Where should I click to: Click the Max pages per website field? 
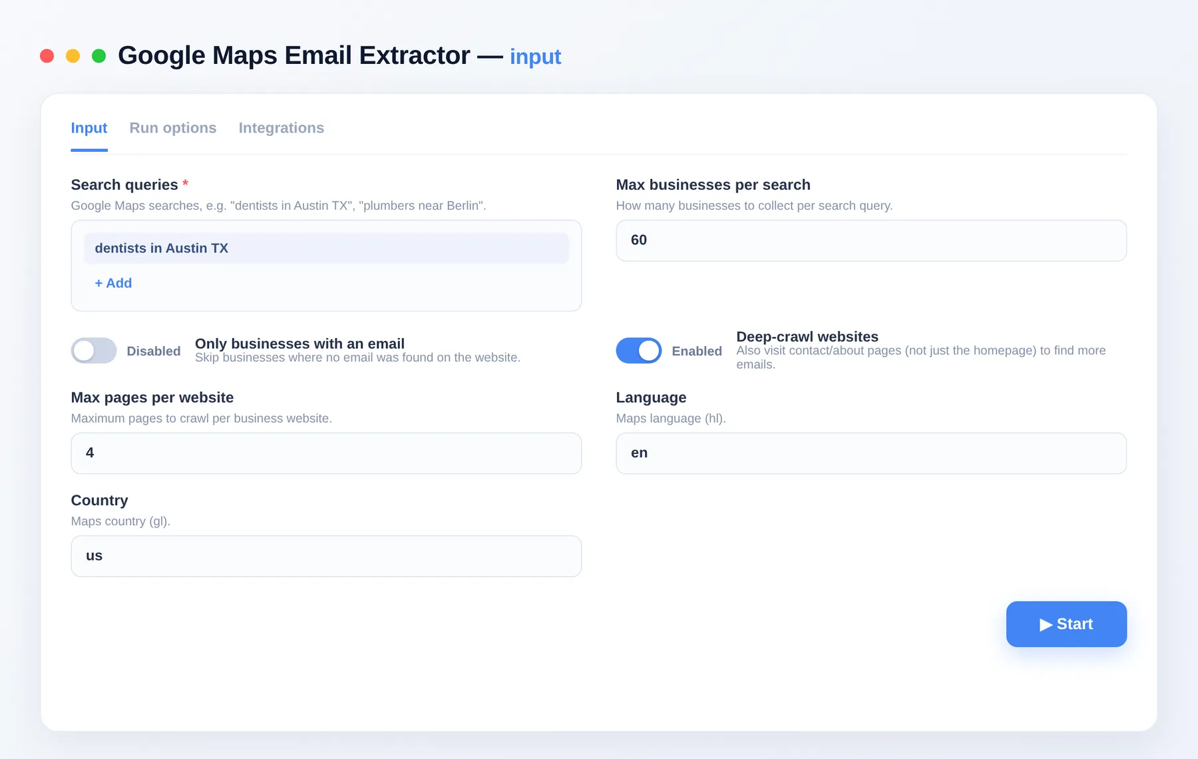(x=326, y=453)
